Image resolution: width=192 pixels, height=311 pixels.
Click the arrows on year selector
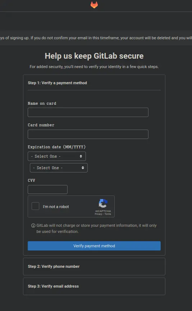tap(83, 168)
